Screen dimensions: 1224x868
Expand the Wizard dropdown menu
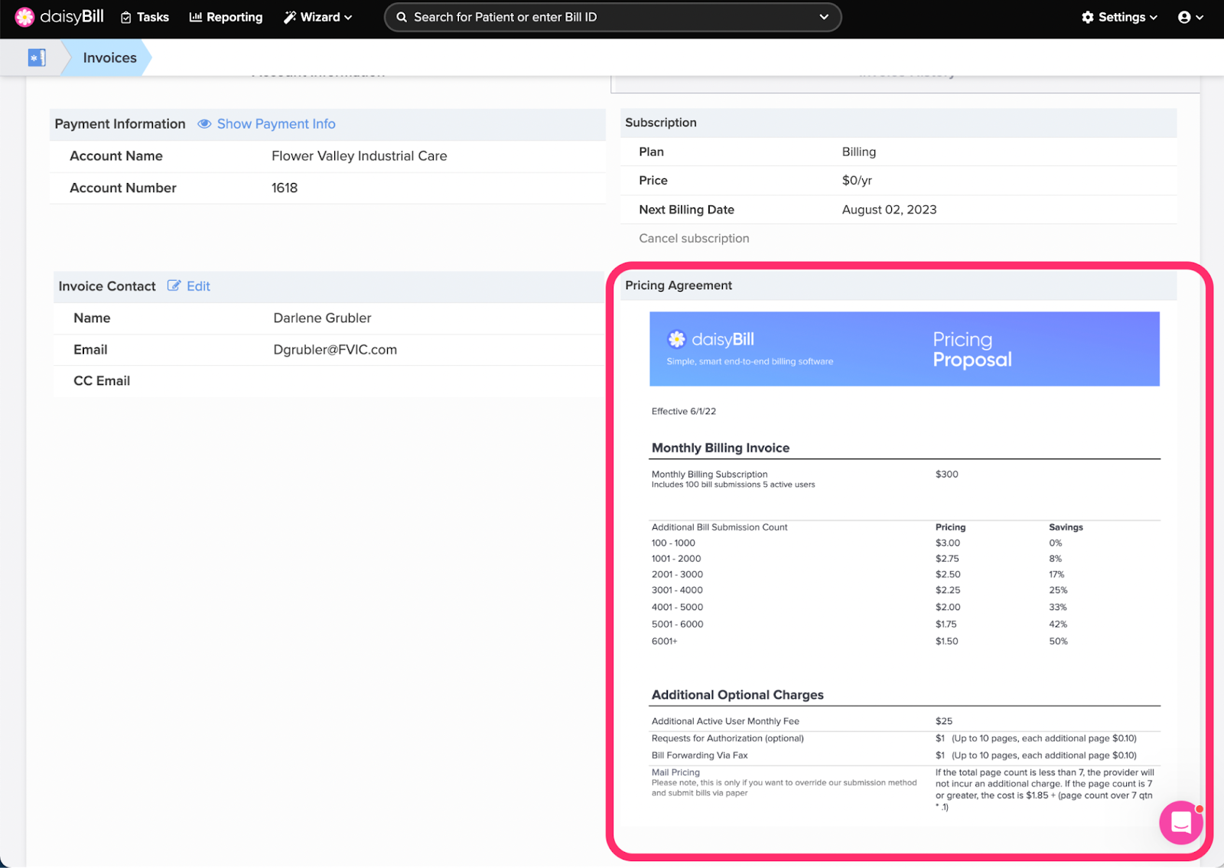(317, 17)
